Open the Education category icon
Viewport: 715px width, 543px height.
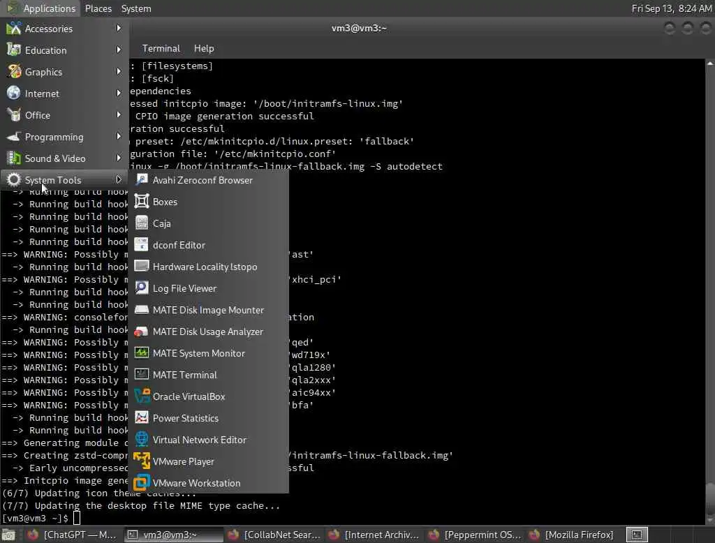(x=14, y=50)
